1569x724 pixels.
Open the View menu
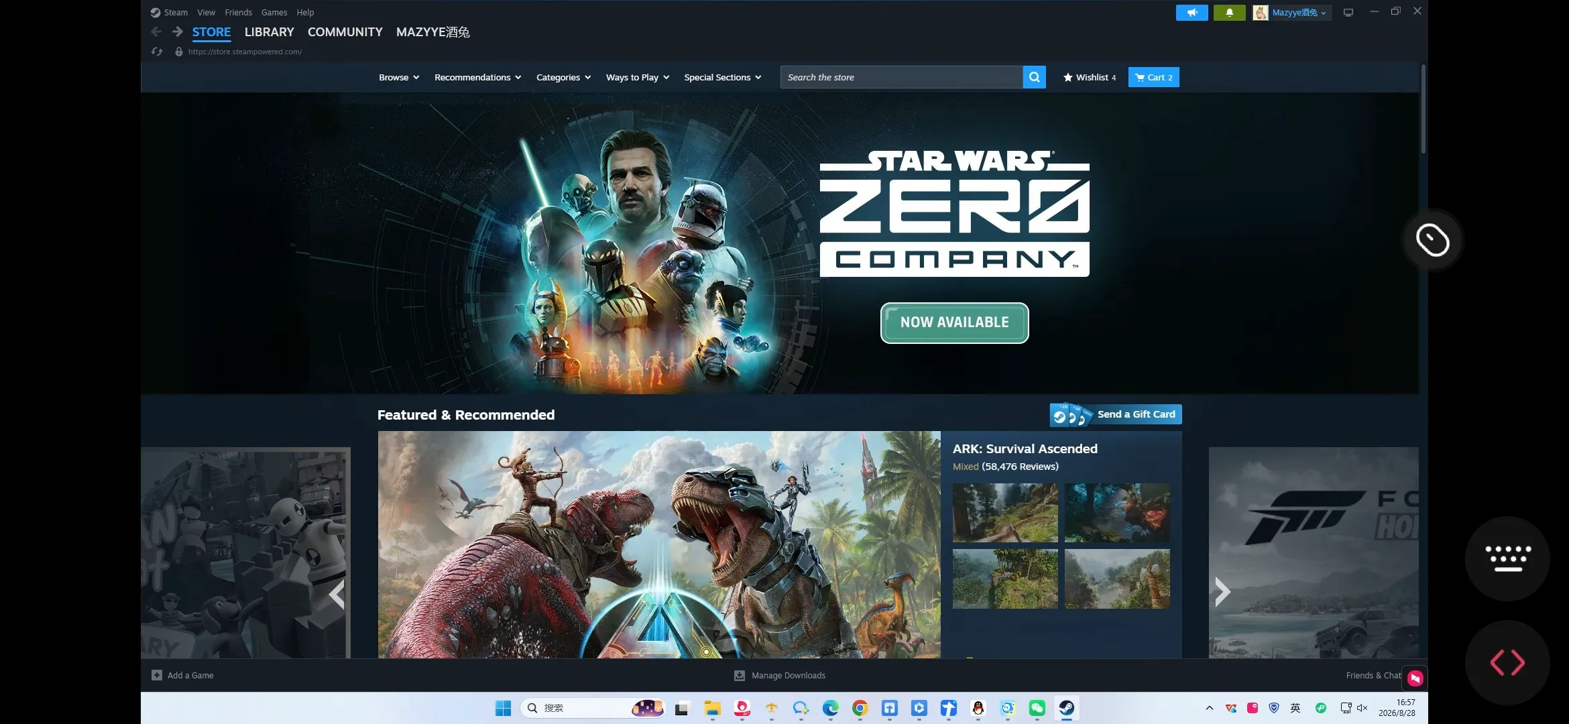coord(207,13)
